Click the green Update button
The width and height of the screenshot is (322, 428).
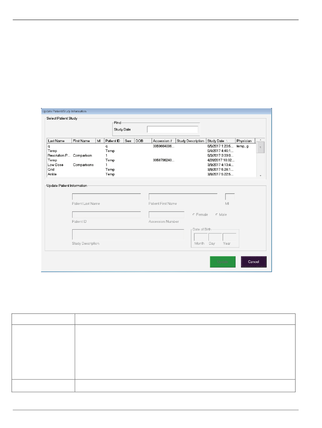[x=223, y=262]
